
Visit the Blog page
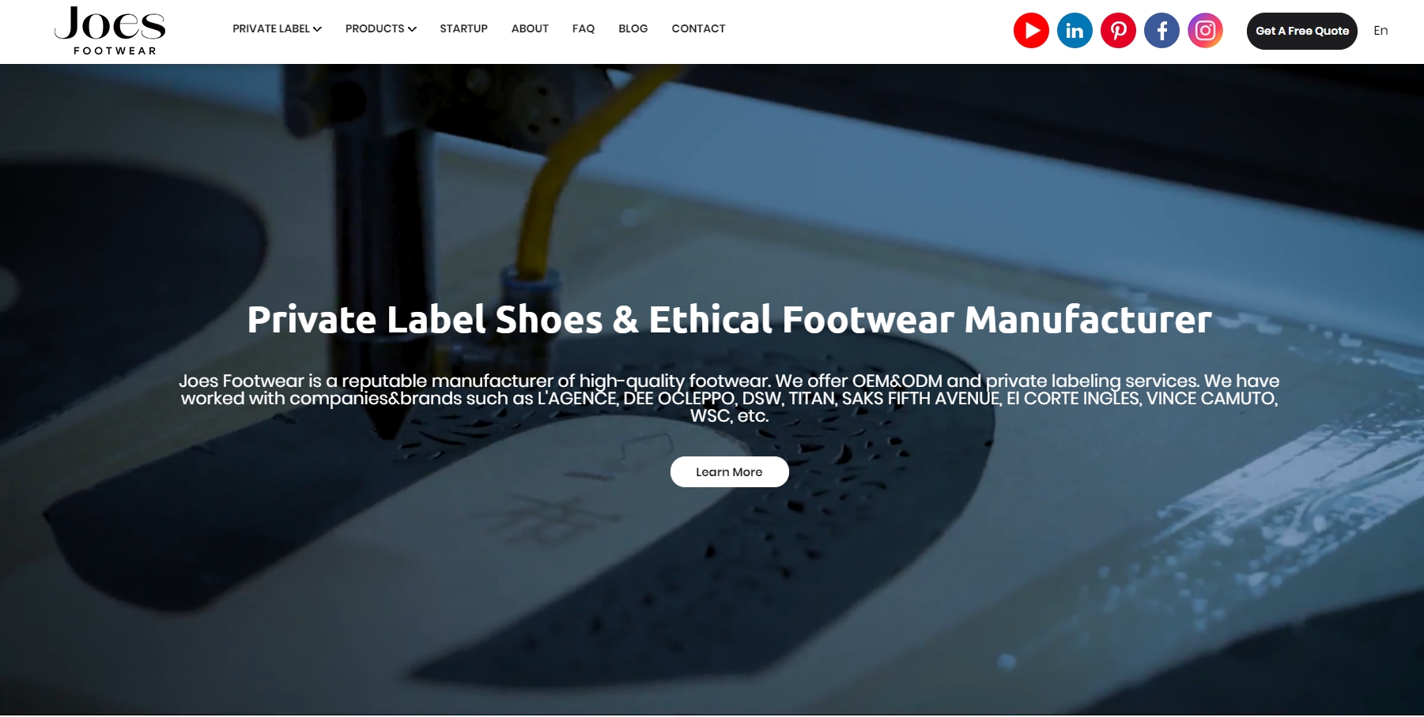point(633,28)
